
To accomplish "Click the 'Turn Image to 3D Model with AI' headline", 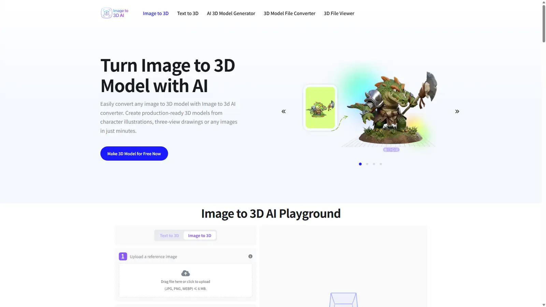I will [x=168, y=75].
